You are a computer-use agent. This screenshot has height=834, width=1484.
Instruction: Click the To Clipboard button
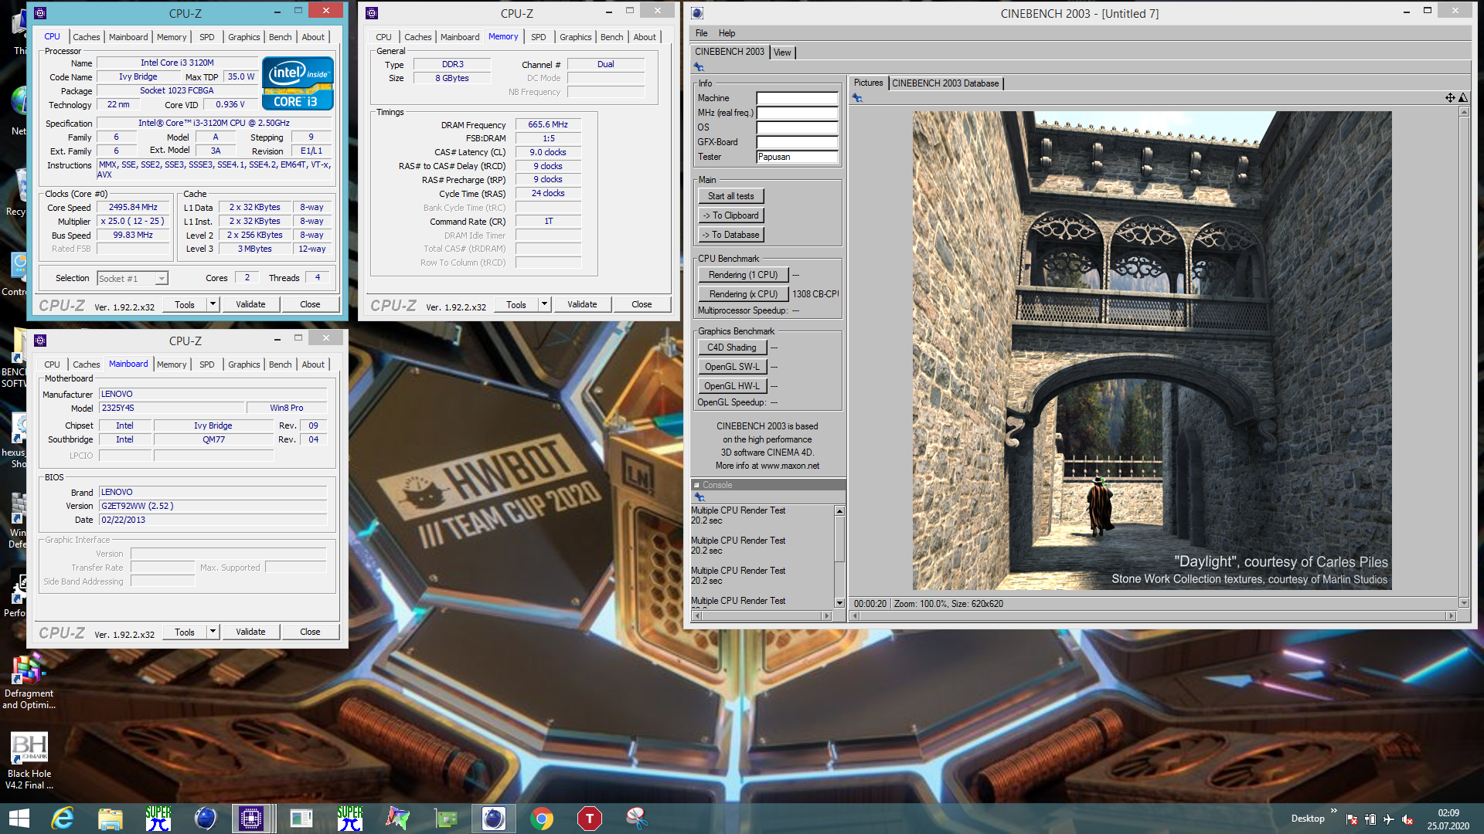731,215
